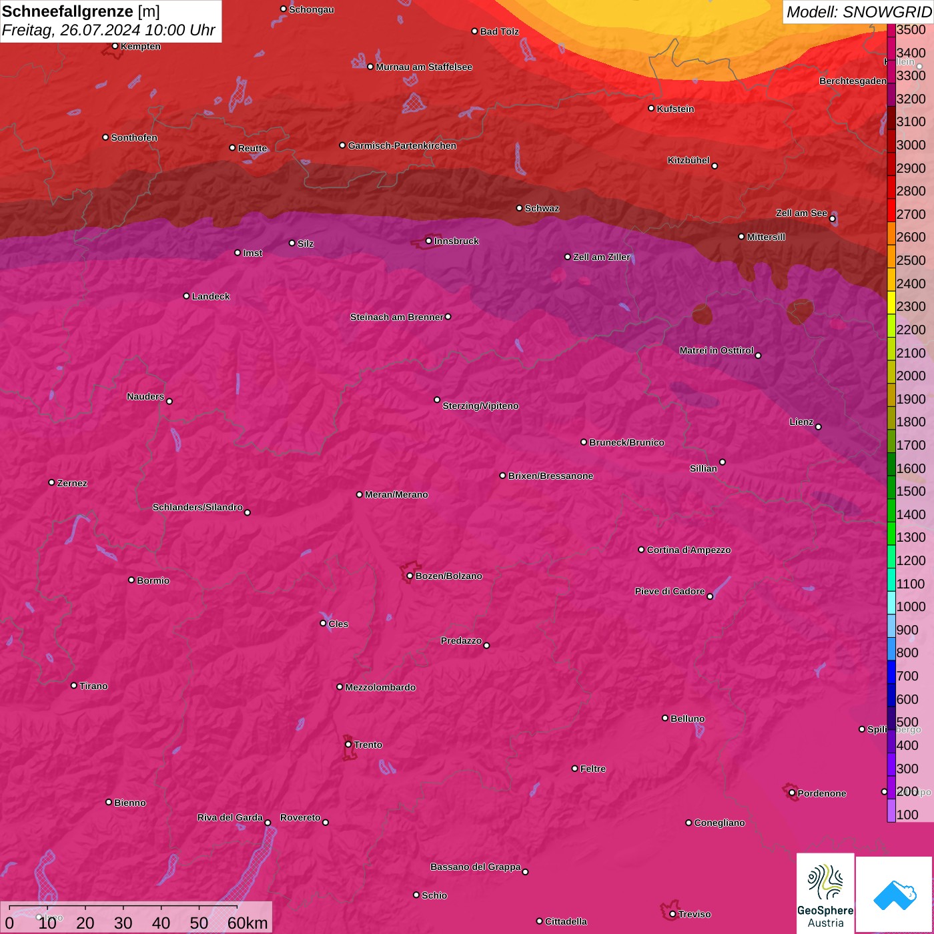
Task: Click the Rovereto label
Action: [x=300, y=817]
